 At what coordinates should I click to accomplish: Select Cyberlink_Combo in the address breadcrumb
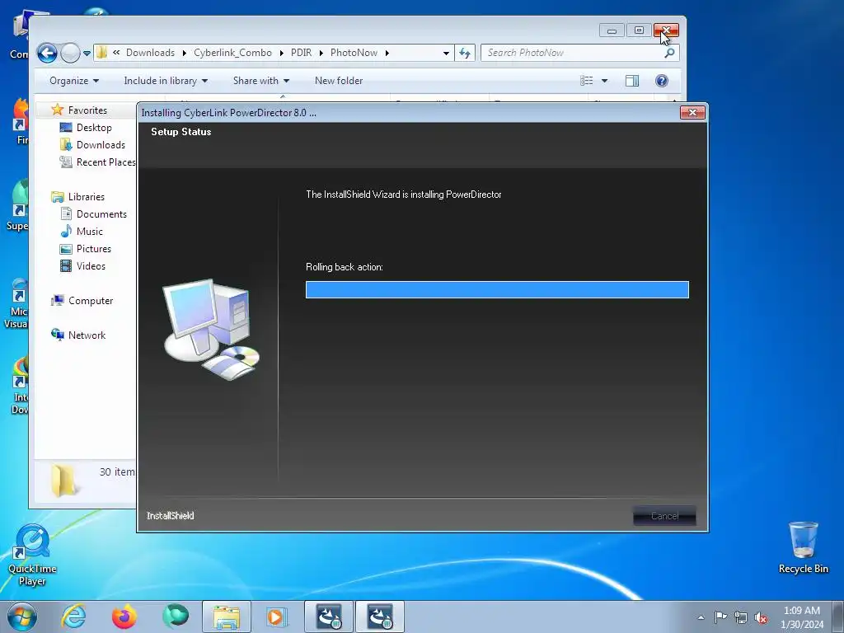(232, 53)
